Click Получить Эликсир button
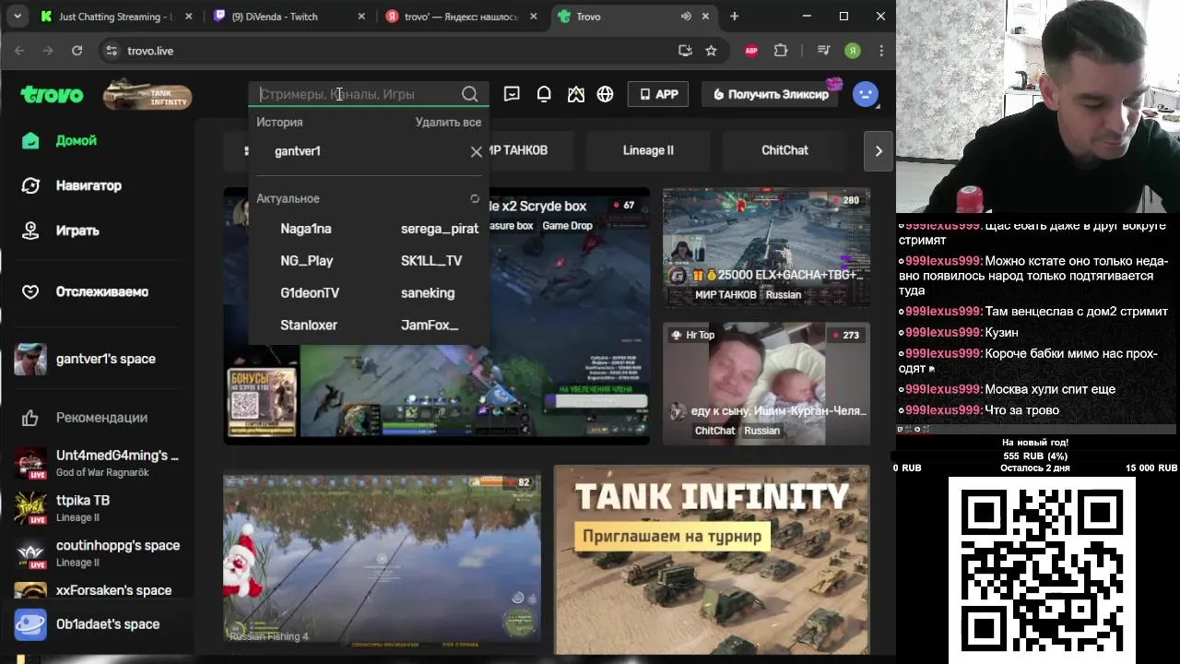Image resolution: width=1180 pixels, height=664 pixels. click(x=771, y=94)
